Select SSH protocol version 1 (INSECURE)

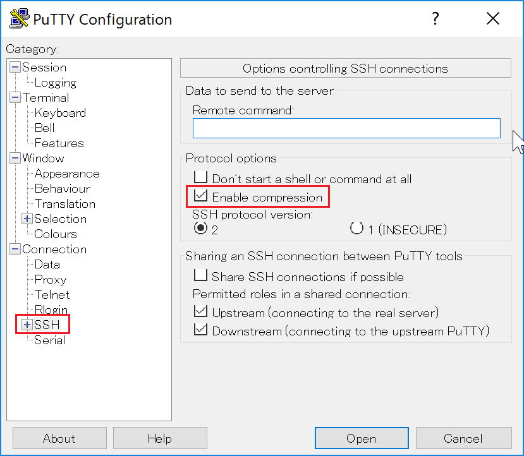tap(356, 229)
